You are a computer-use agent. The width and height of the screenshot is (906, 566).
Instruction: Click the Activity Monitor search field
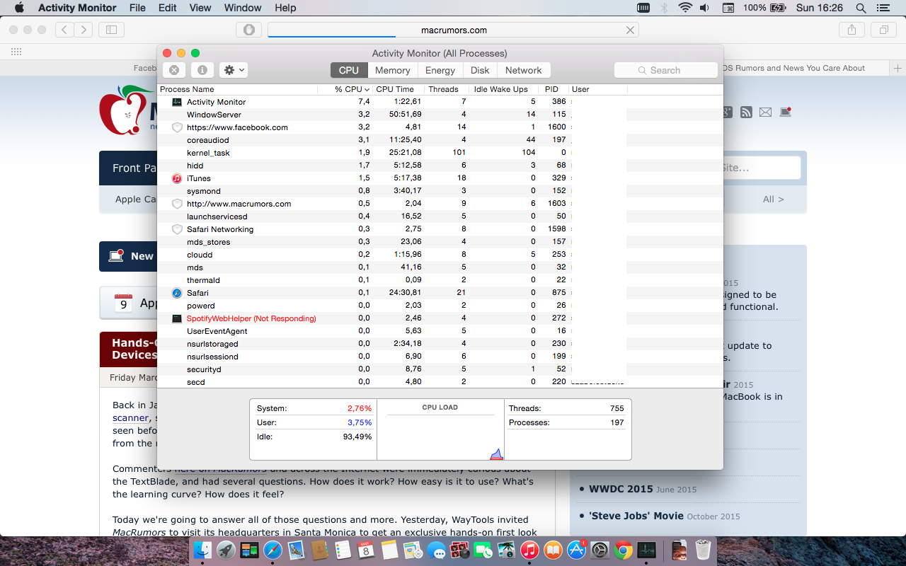(666, 70)
